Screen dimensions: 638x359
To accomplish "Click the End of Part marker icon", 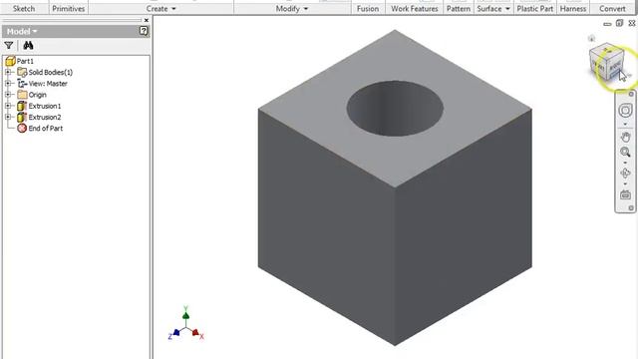I will (x=22, y=129).
